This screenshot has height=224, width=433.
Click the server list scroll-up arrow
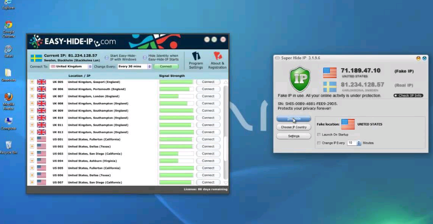point(226,82)
